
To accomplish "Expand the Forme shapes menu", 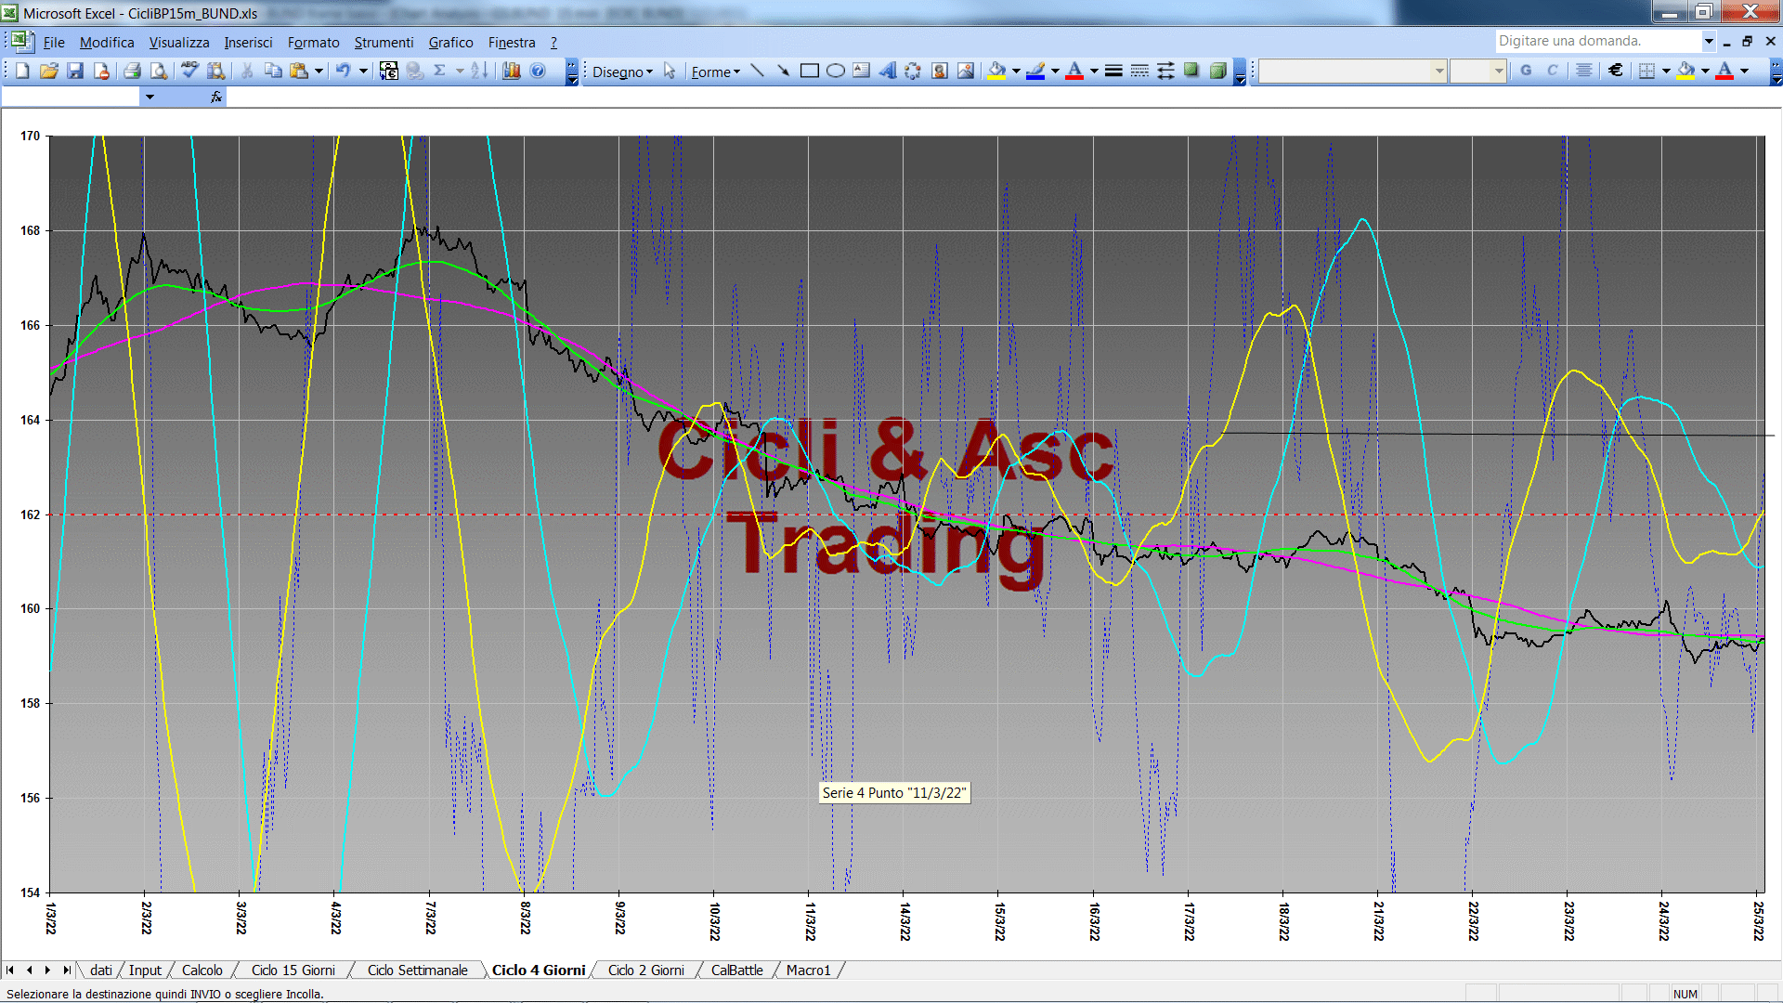I will [x=715, y=72].
